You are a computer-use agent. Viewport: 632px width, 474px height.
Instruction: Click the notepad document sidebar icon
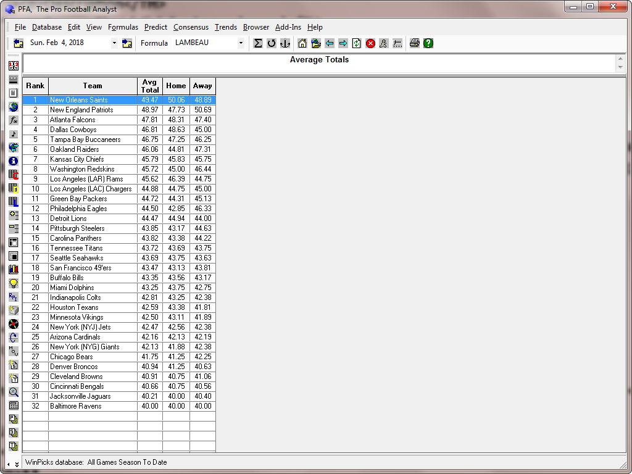(x=14, y=93)
